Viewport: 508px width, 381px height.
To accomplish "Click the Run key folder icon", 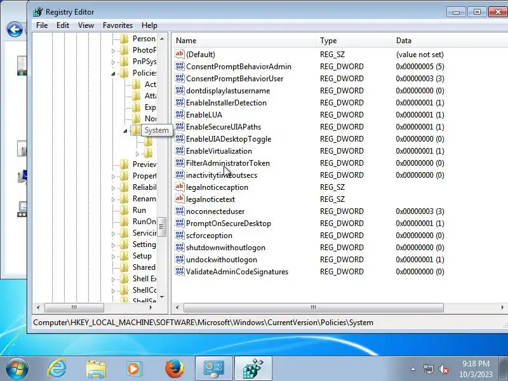I will tap(124, 210).
